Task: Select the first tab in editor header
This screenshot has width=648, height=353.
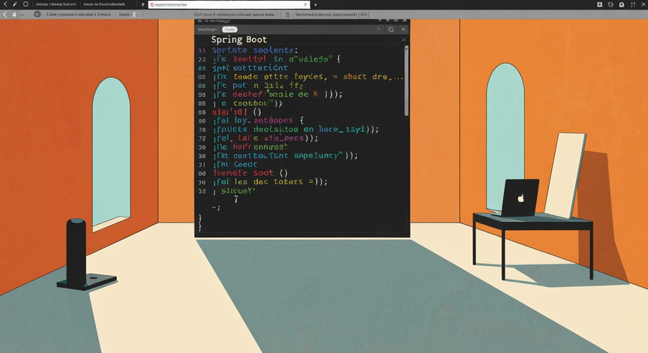Action: pos(207,29)
